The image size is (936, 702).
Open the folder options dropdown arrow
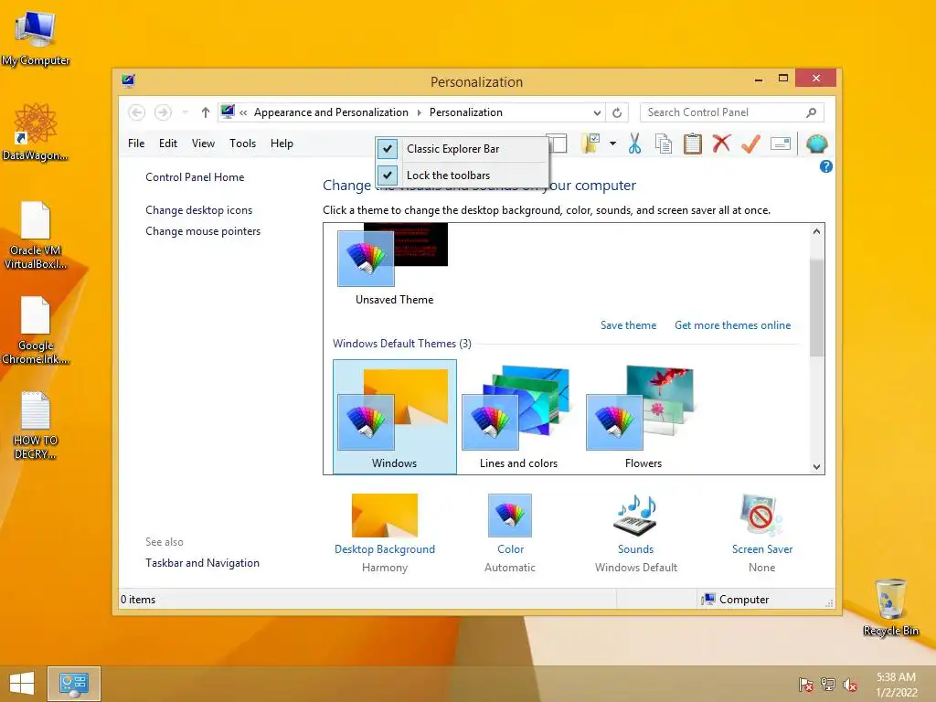613,144
